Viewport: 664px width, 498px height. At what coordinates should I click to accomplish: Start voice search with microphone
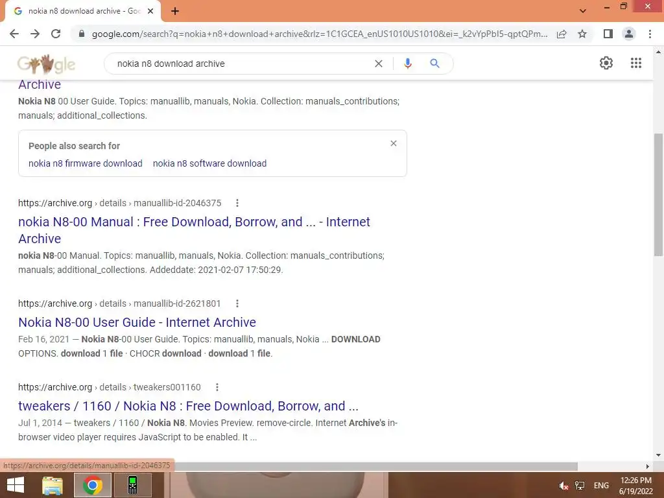[408, 64]
